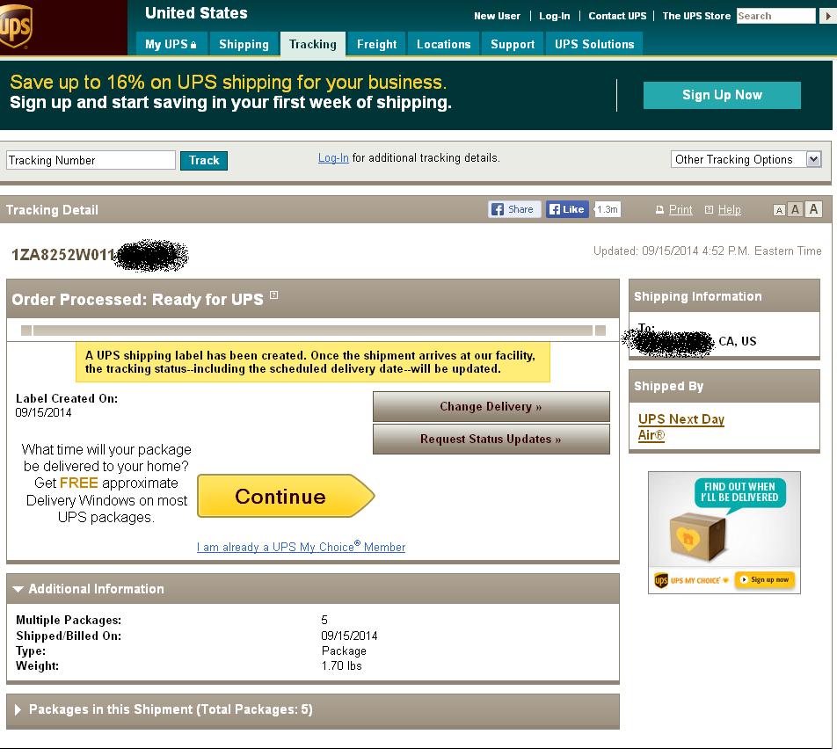Open the Freight tab
The image size is (837, 756).
click(377, 44)
